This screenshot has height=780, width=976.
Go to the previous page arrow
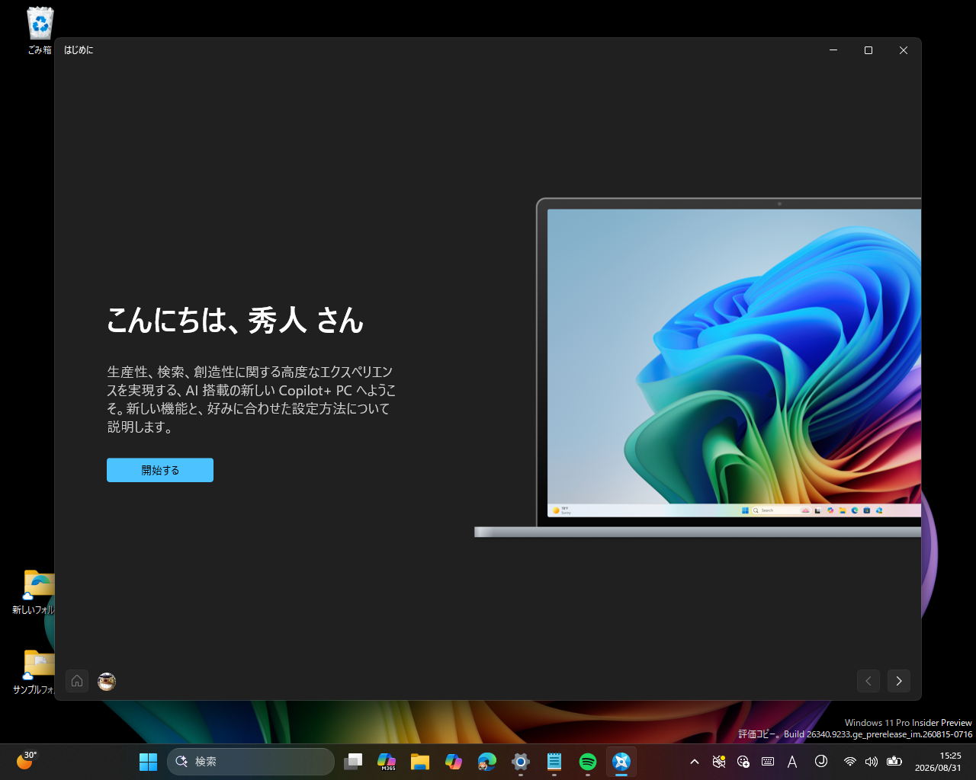(868, 681)
